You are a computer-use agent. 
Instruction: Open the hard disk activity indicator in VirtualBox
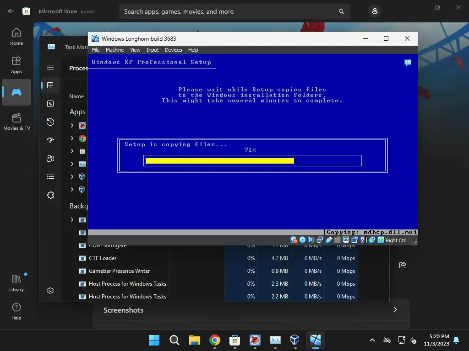tap(294, 240)
